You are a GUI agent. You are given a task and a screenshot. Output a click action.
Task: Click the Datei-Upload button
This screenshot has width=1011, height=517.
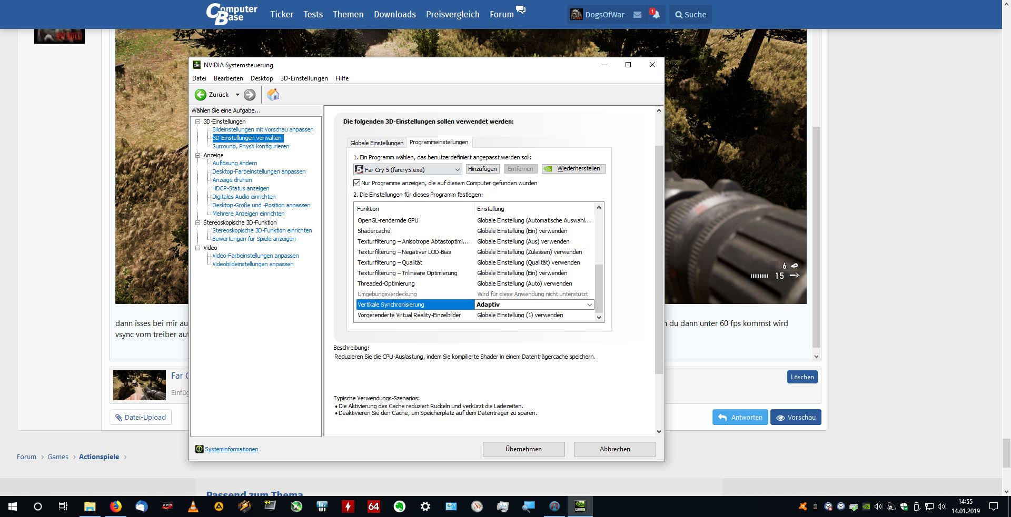pos(141,418)
